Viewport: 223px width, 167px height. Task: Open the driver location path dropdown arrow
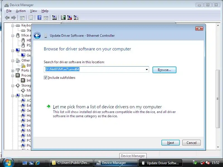pyautogui.click(x=147, y=70)
